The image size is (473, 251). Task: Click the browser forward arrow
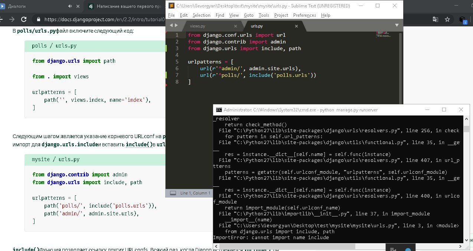12,19
